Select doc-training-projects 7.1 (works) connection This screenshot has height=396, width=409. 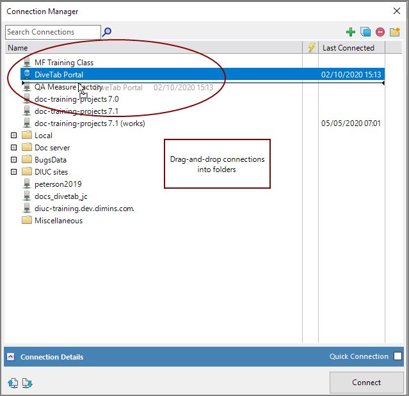pyautogui.click(x=90, y=123)
